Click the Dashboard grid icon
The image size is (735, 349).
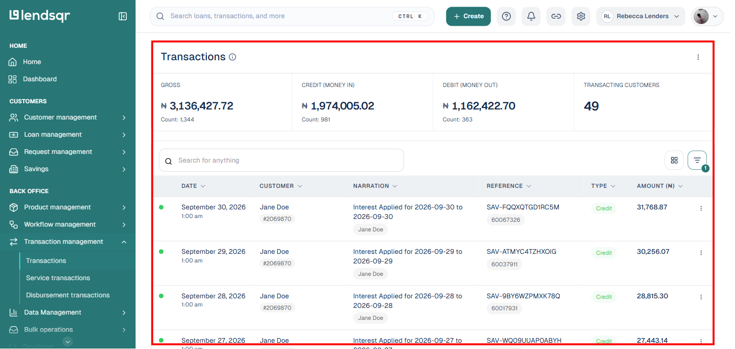click(13, 79)
